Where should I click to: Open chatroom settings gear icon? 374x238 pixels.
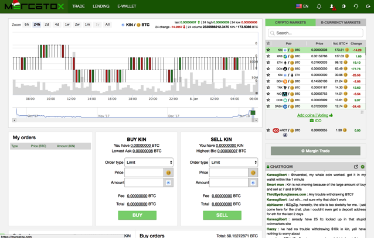click(x=362, y=167)
